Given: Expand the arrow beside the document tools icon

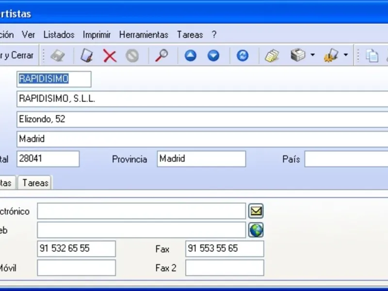Looking at the screenshot, I should pyautogui.click(x=346, y=55).
